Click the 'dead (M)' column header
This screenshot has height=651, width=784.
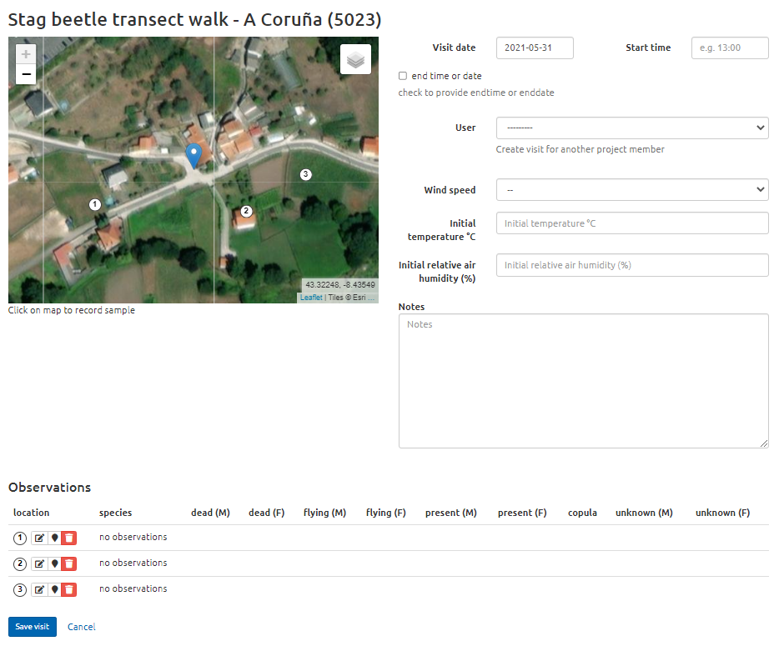tap(210, 513)
